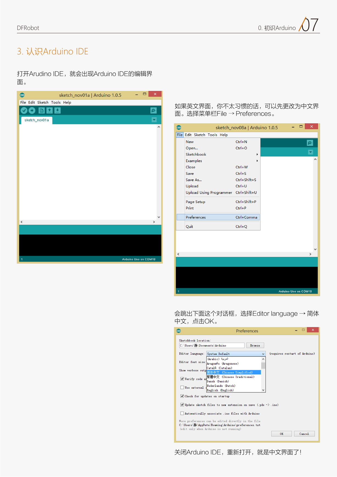Open the File menu in sketch_nov01a window

click(x=23, y=102)
